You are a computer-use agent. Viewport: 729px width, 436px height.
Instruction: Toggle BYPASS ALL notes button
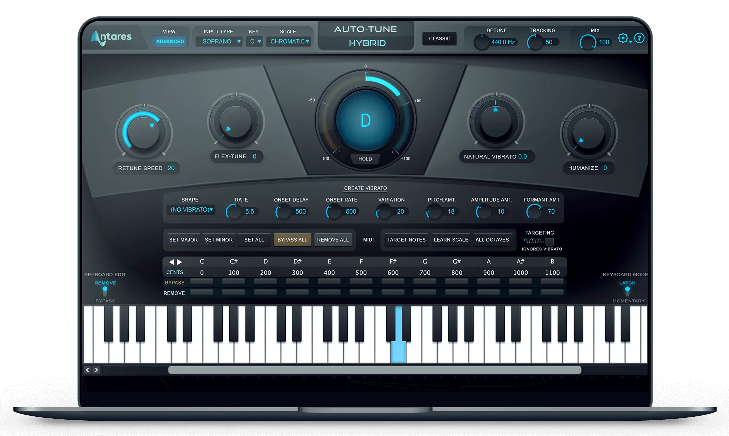pyautogui.click(x=292, y=239)
